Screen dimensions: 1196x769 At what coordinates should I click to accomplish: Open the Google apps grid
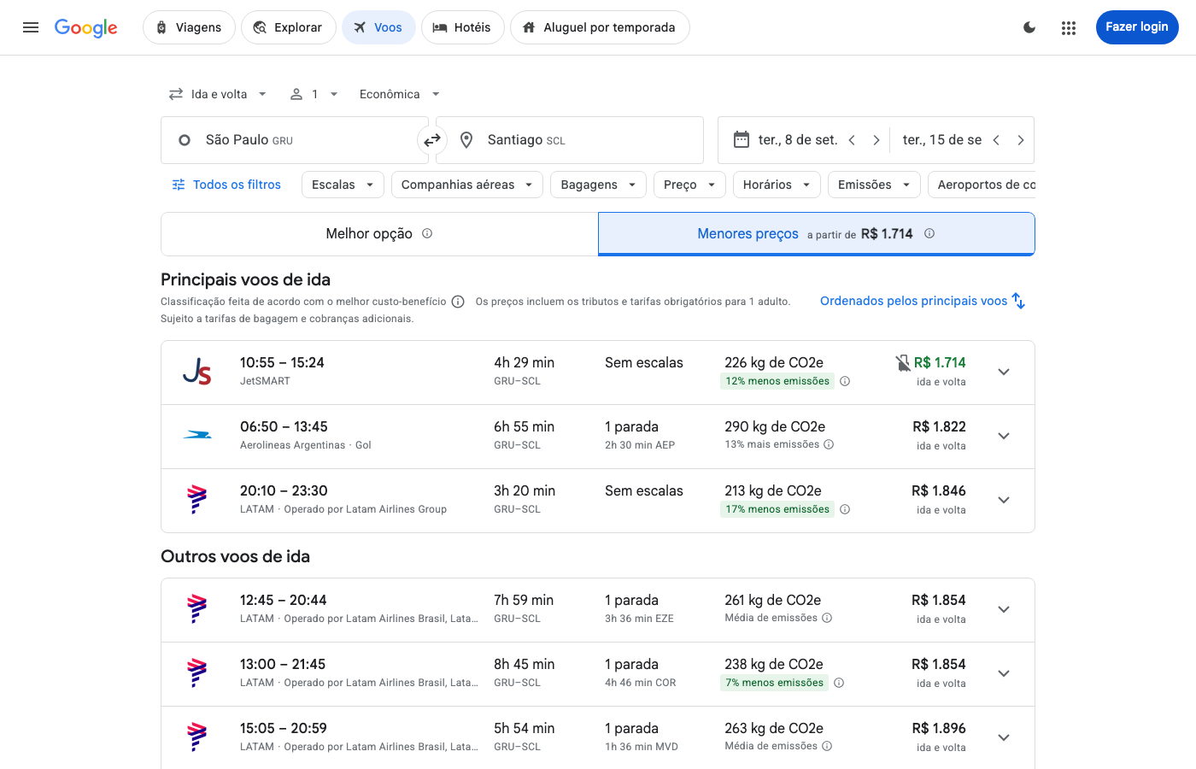(1069, 27)
